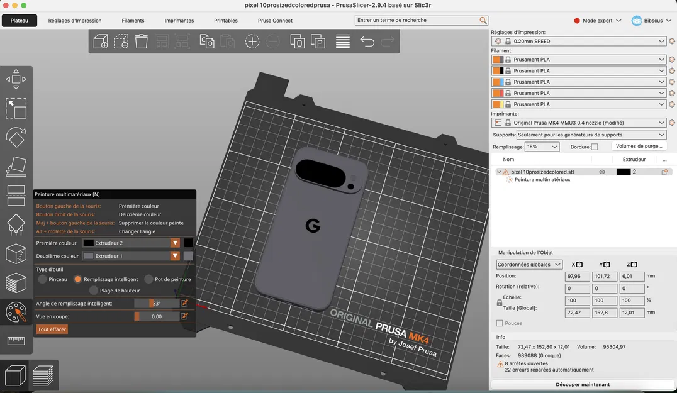677x393 pixels.
Task: Switch to sliced layers preview view
Action: pos(43,375)
